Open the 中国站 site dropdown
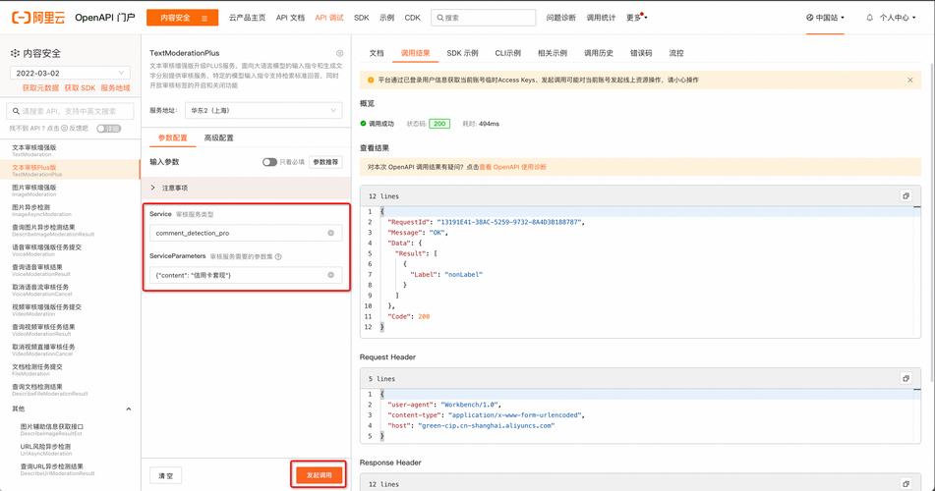 pyautogui.click(x=825, y=18)
